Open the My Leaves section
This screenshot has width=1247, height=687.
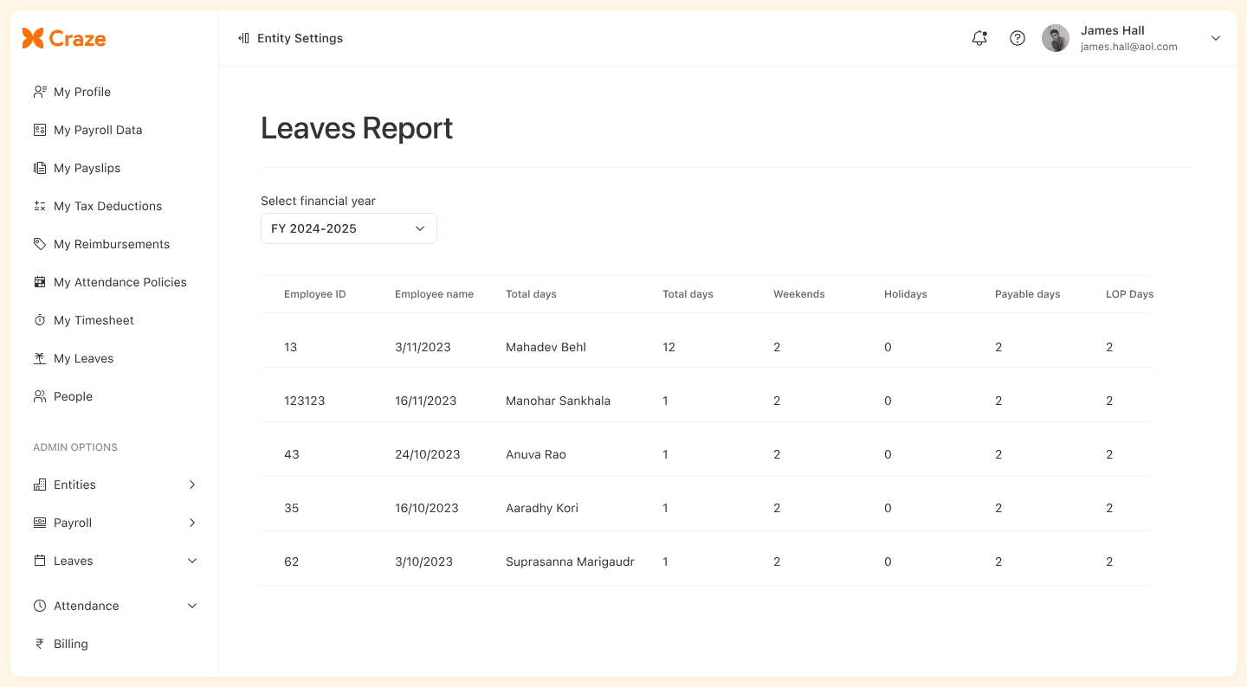click(x=83, y=358)
